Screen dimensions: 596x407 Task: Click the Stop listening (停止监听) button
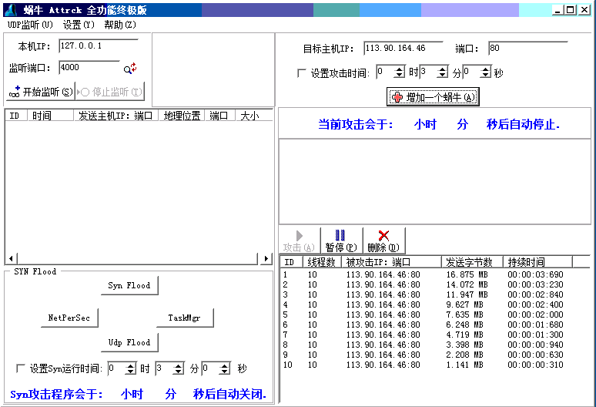[110, 92]
